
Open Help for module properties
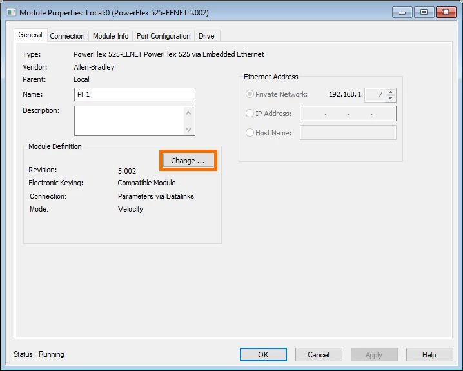429,354
